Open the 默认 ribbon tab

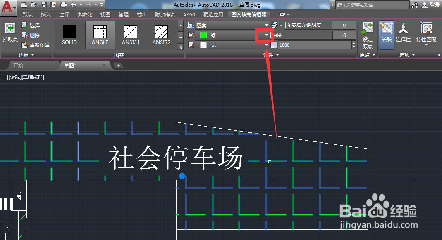(x=28, y=14)
